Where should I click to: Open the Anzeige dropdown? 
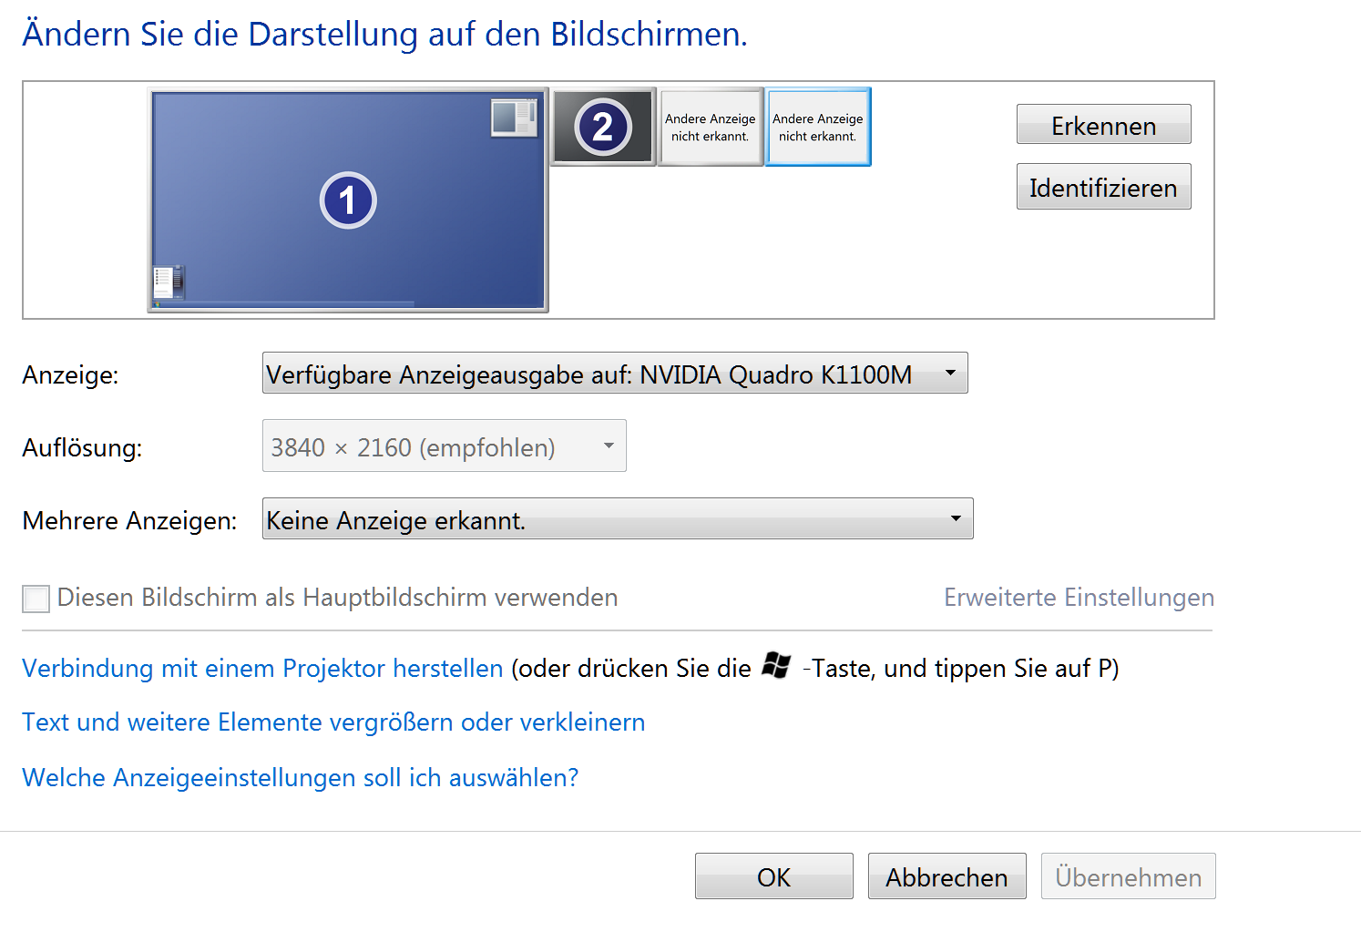point(615,374)
